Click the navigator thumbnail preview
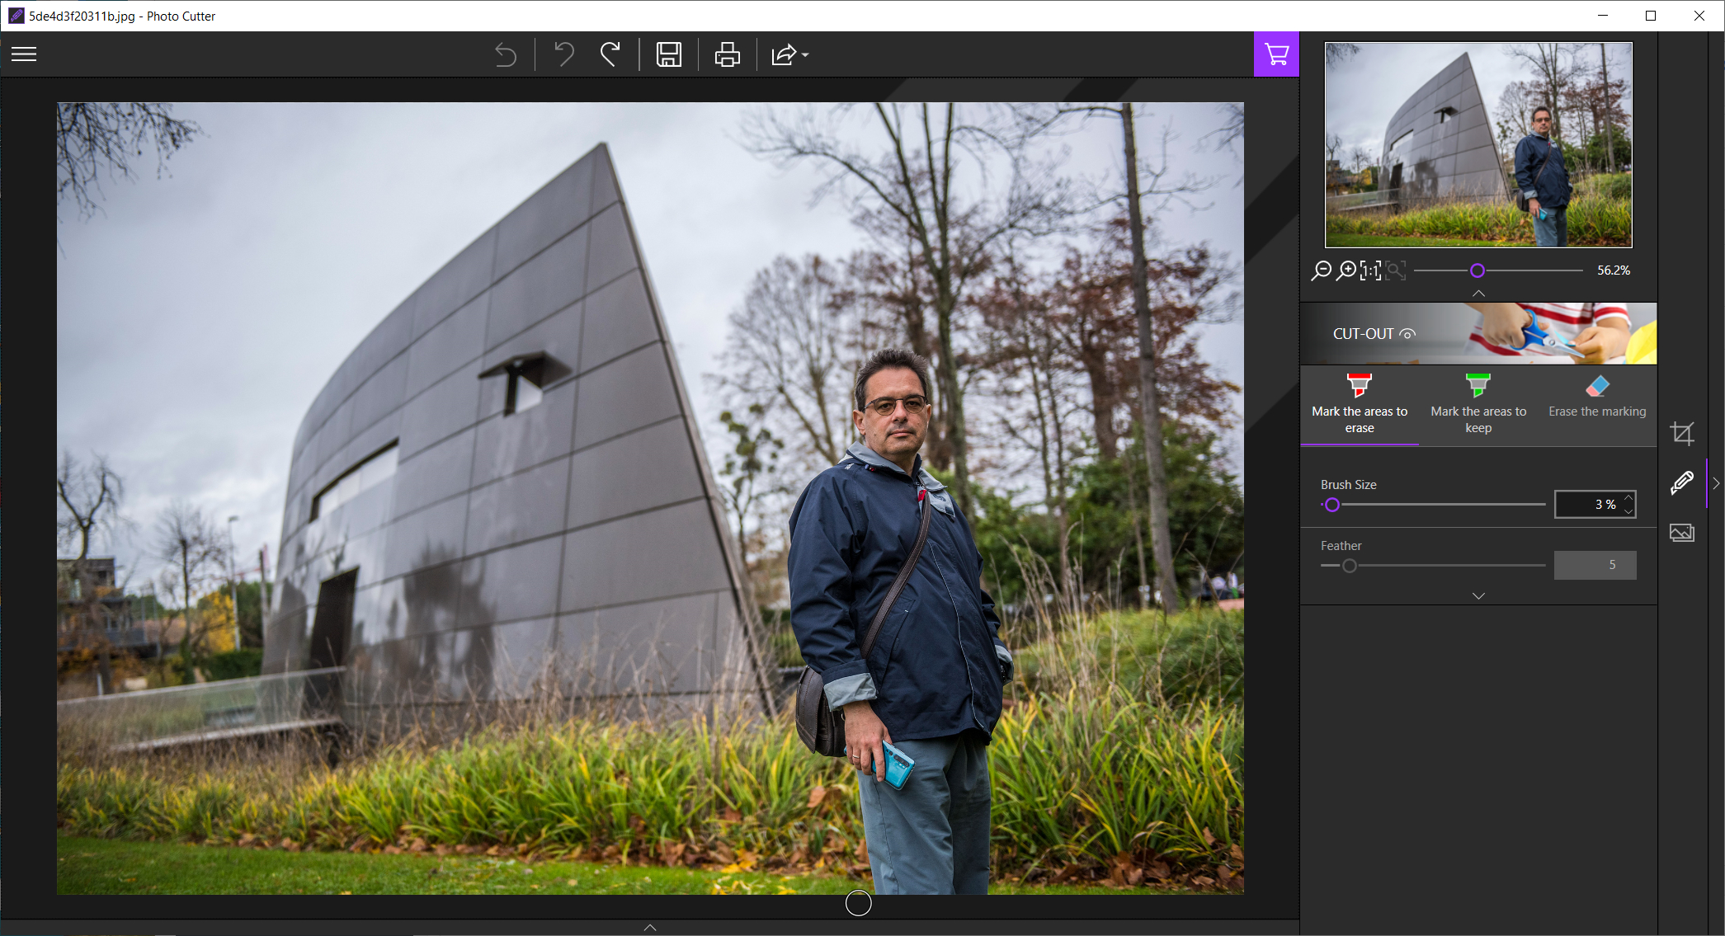Screen dimensions: 1725x936 pyautogui.click(x=1478, y=145)
